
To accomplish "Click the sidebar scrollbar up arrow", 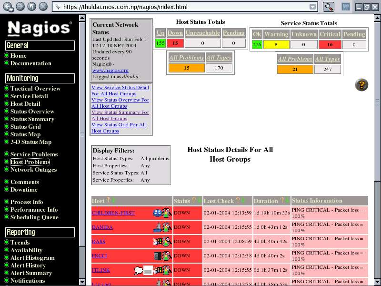I will tap(82, 18).
